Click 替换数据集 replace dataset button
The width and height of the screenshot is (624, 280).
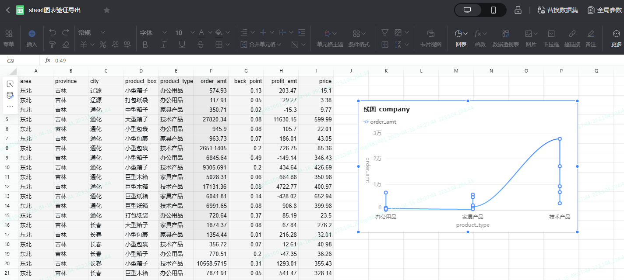tap(557, 10)
